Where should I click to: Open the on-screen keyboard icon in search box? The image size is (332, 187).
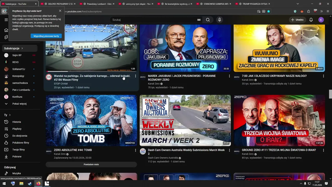coord(199,20)
